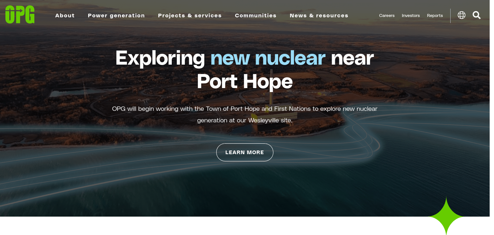Click the separator between Reports and globe
494x235 pixels.
(450, 16)
